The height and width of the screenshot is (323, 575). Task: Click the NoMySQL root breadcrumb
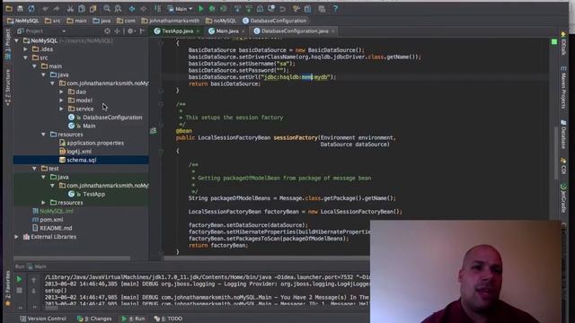(x=23, y=21)
